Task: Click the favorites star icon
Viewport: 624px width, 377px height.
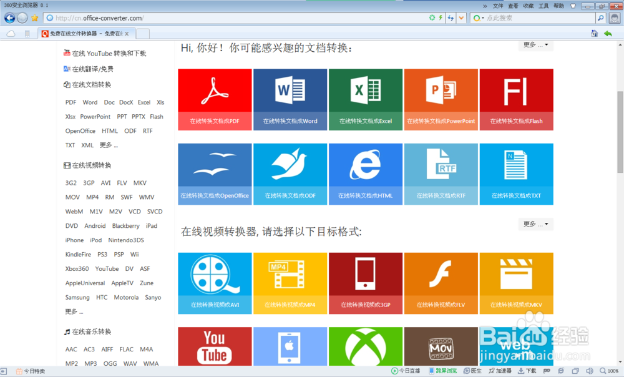Action: (34, 18)
